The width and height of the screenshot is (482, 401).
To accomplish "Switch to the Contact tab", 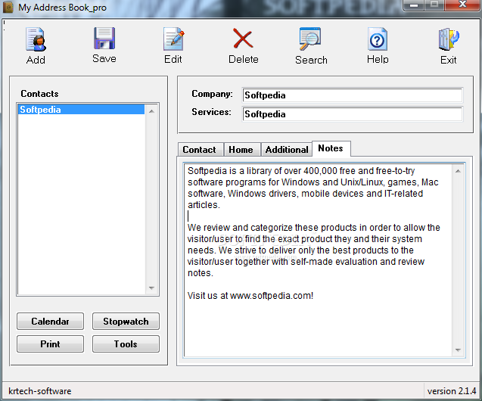I will coord(201,150).
